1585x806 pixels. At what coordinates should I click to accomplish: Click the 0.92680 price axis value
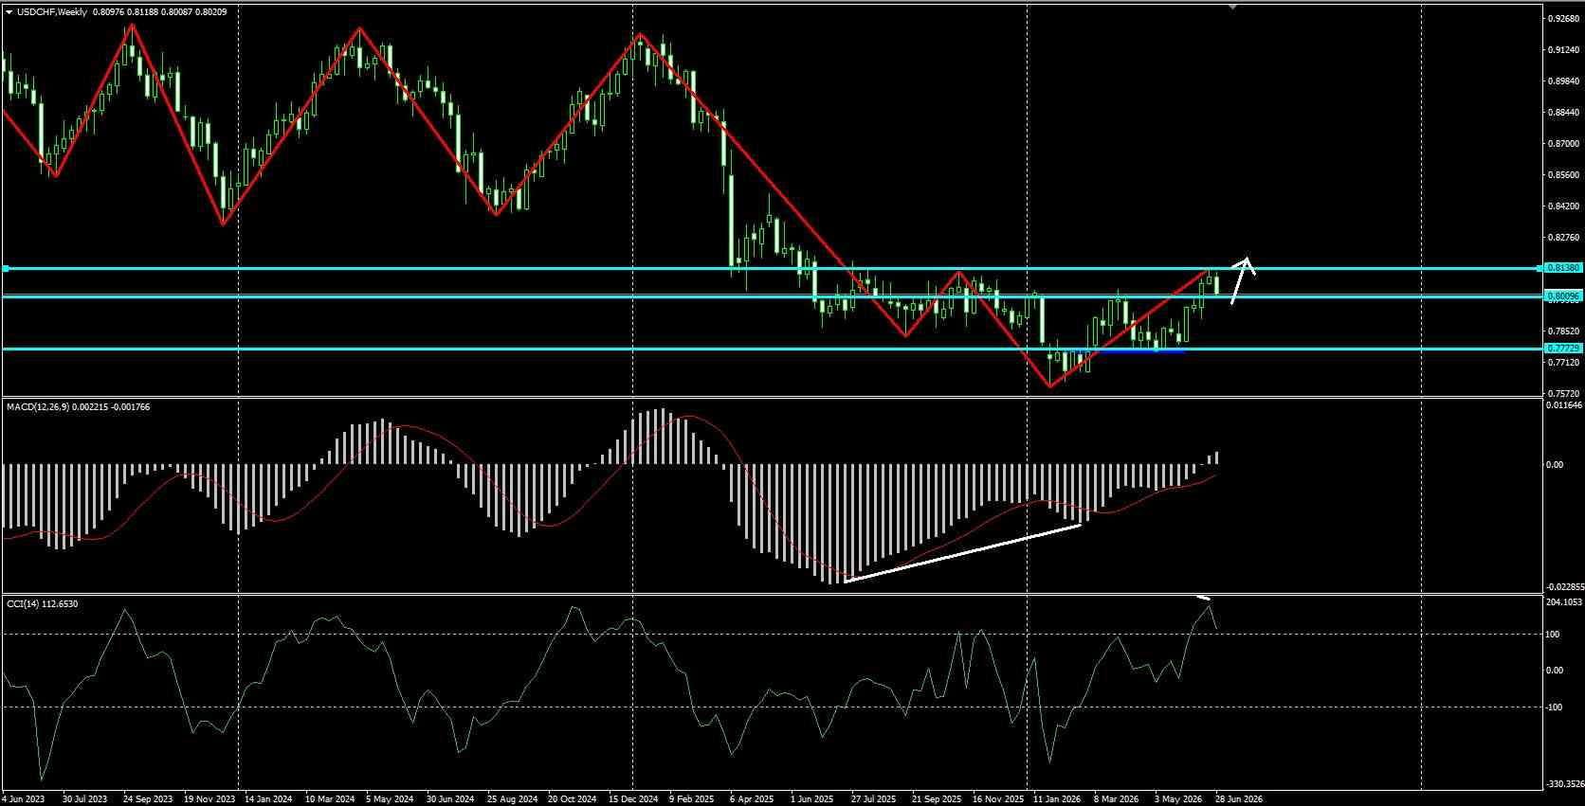(x=1563, y=18)
